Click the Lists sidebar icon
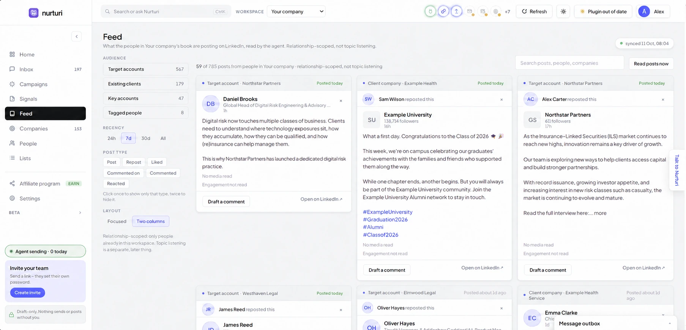This screenshot has width=686, height=330. [x=12, y=158]
